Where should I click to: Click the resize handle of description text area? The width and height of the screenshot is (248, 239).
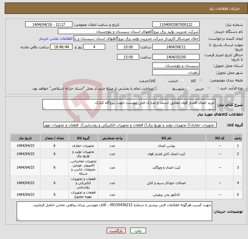point(44,108)
